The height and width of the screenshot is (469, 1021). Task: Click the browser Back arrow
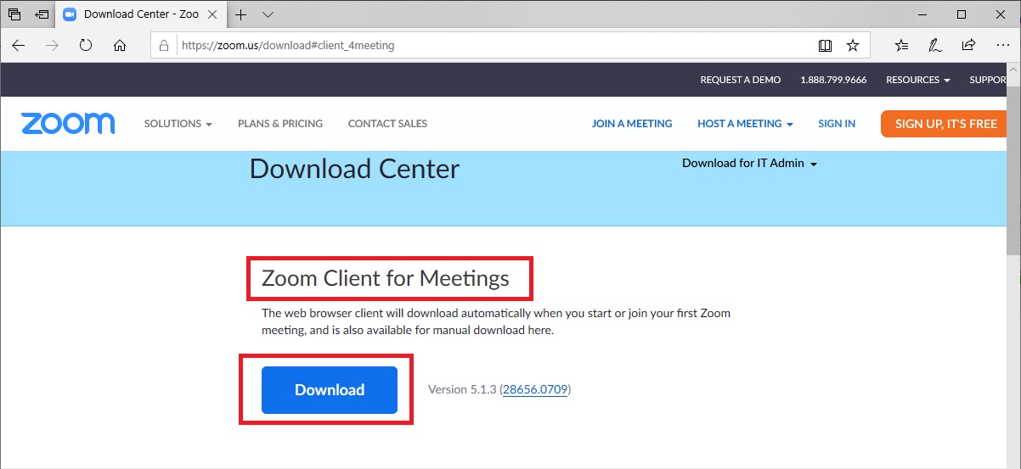[19, 46]
